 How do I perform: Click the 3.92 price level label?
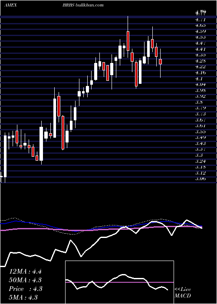(201, 96)
